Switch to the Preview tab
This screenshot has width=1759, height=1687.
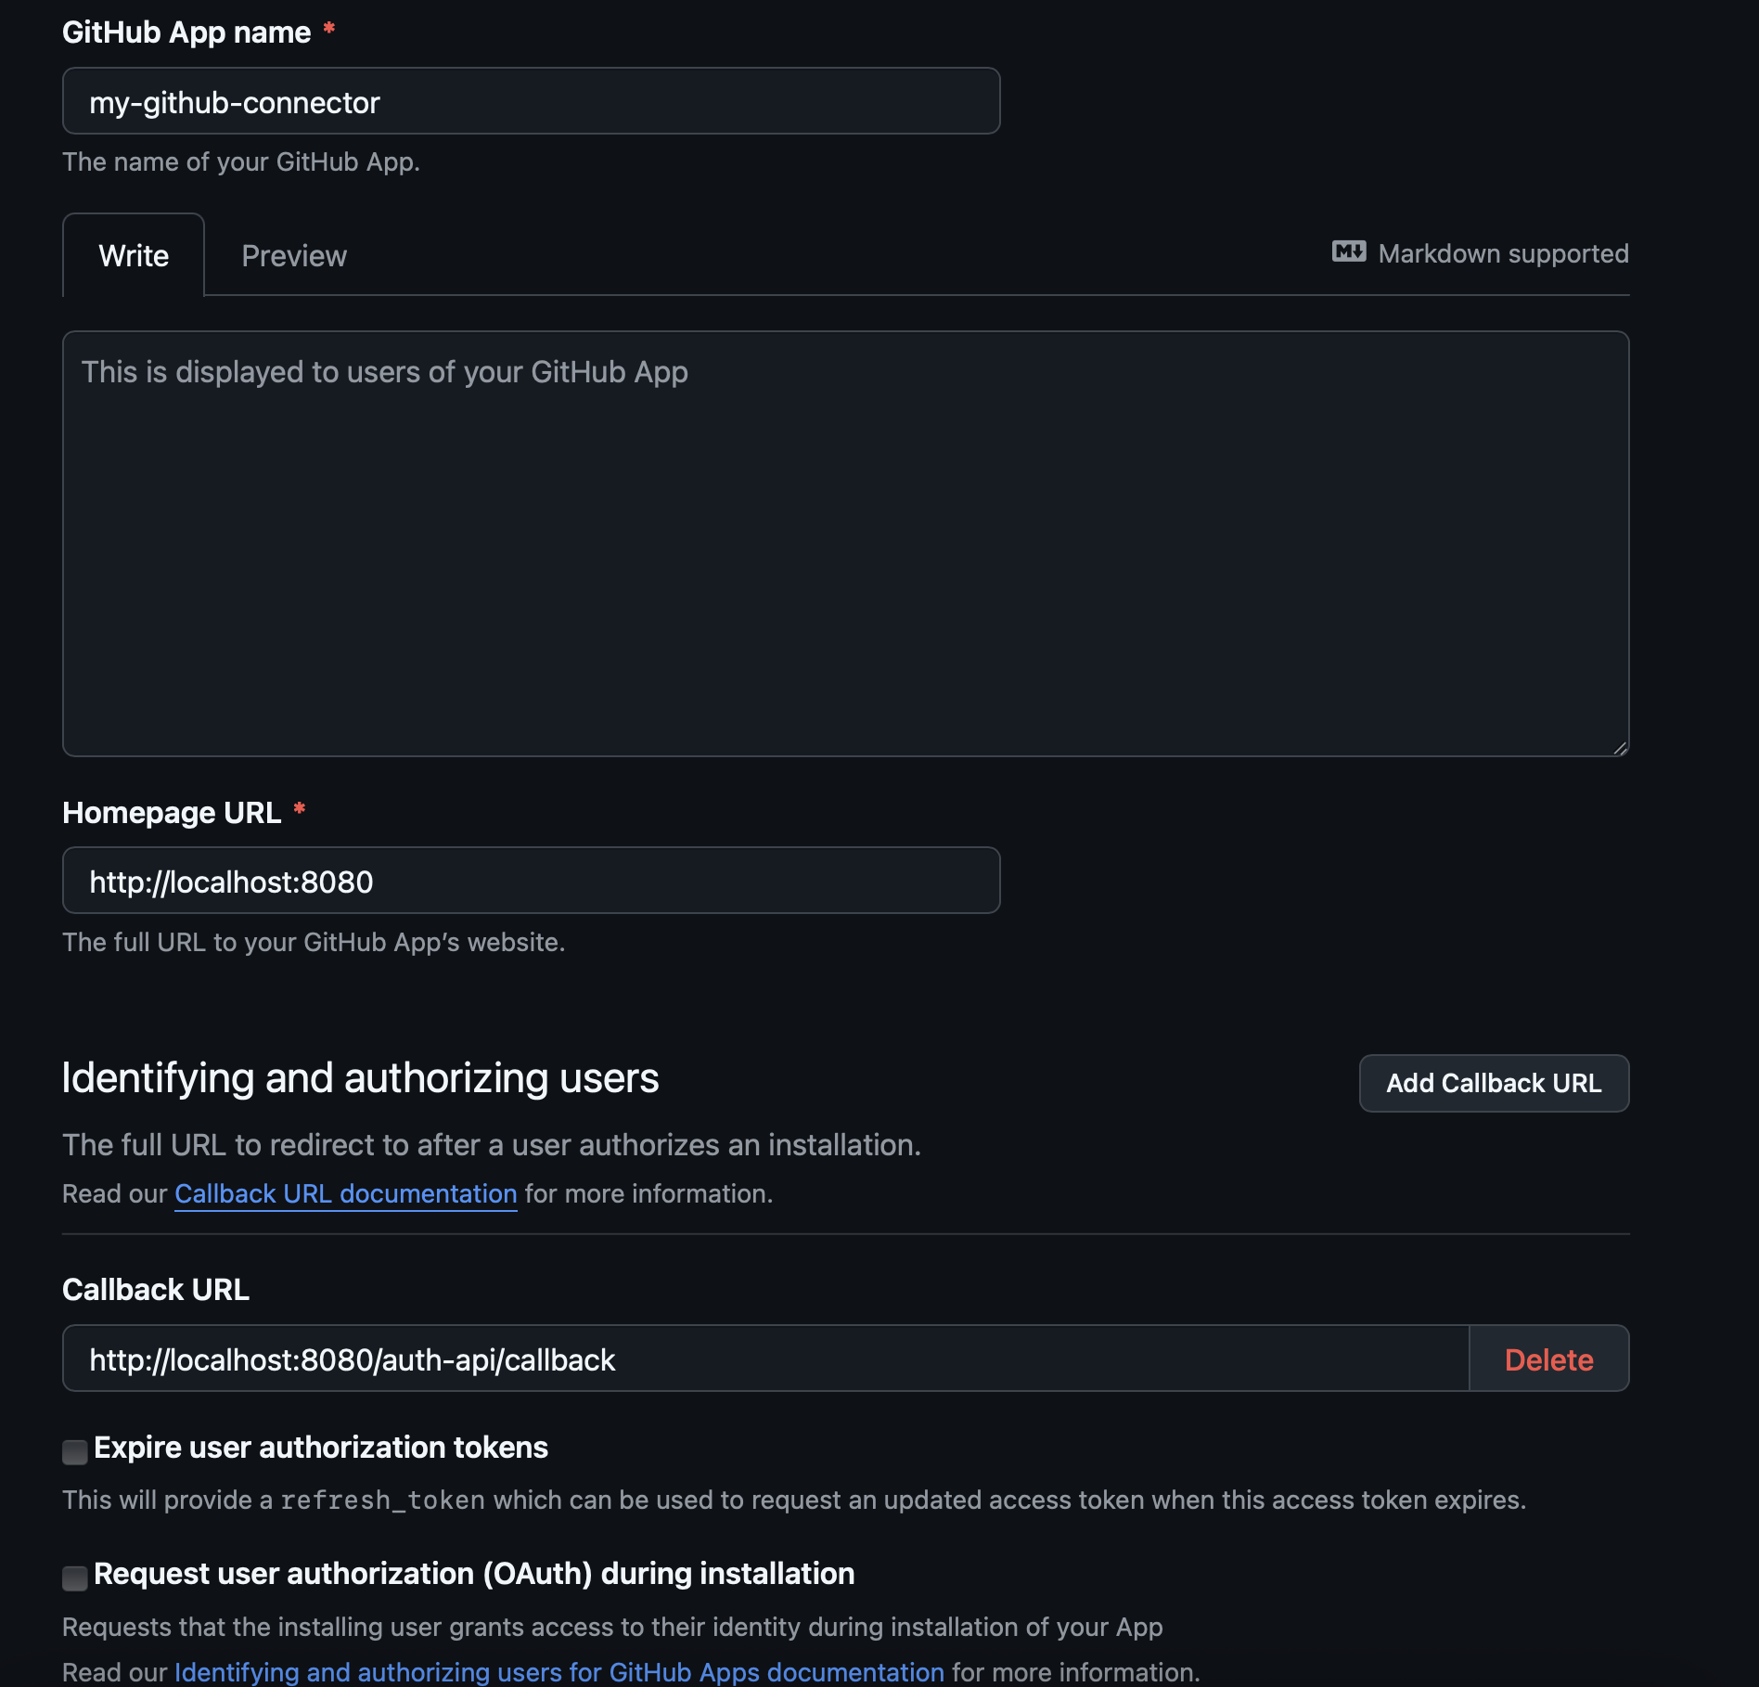[294, 255]
